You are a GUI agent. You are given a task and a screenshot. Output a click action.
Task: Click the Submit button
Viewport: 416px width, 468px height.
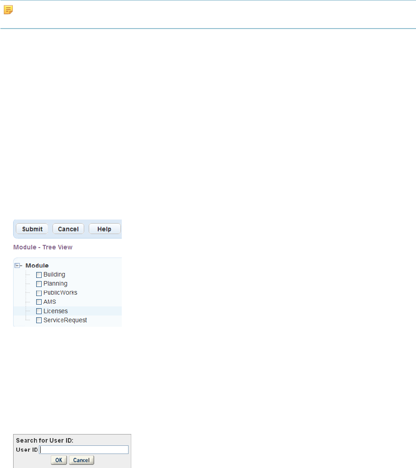coord(32,229)
